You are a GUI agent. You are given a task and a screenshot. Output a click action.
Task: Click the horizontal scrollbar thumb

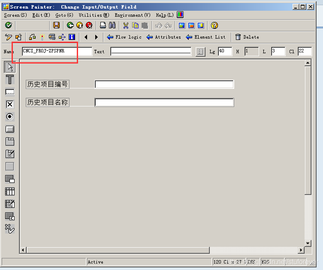point(118,250)
